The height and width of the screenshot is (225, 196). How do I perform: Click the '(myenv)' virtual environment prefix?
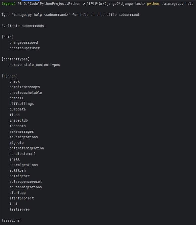pos(8,4)
